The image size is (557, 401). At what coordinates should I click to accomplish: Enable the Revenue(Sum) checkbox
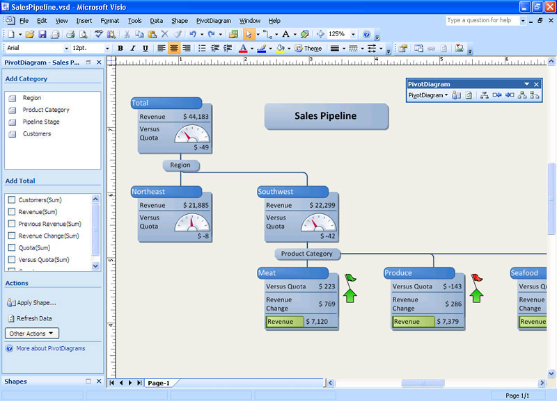click(12, 212)
